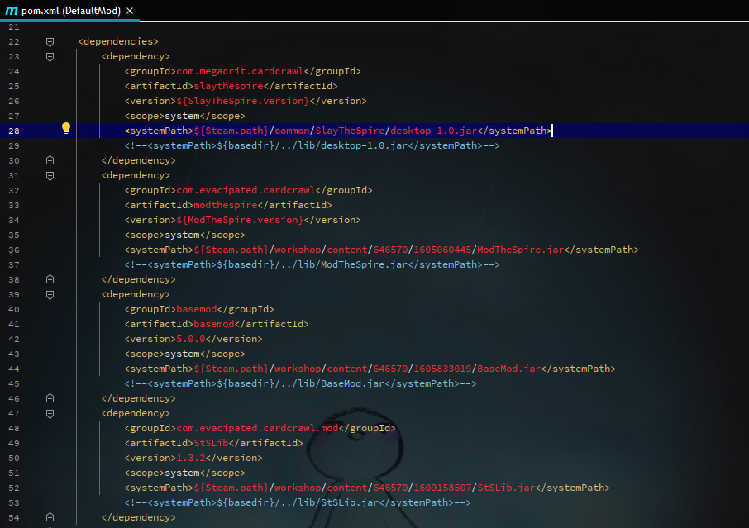Click commented desktop-1.0.jar line 29
749x528 pixels.
point(312,145)
